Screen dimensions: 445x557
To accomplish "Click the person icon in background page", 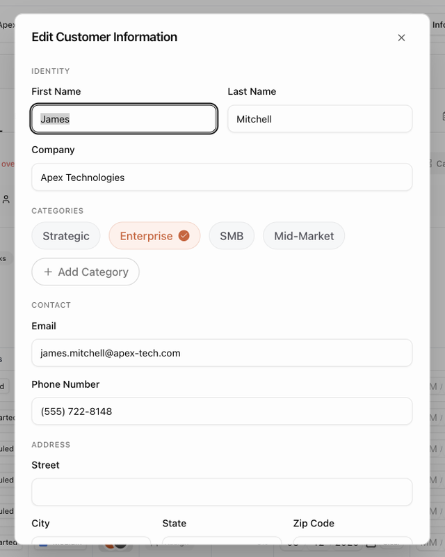I will click(x=6, y=199).
